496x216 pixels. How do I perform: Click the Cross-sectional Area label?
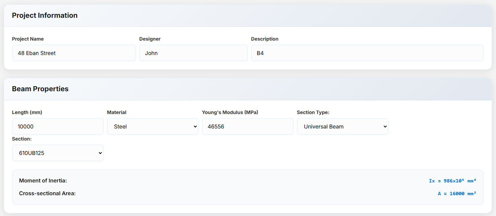[x=47, y=194]
